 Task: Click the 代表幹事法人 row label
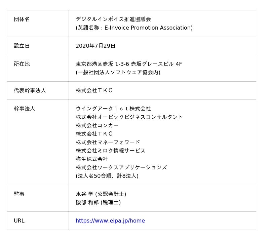click(30, 91)
